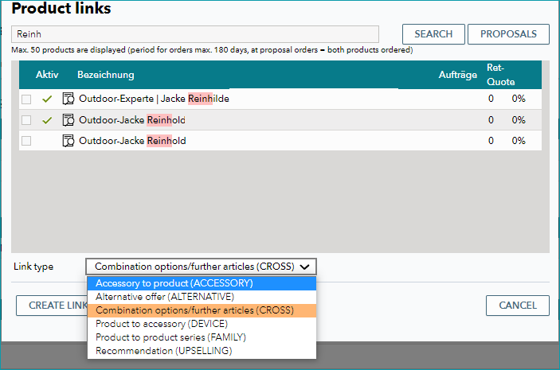This screenshot has width=560, height=370.
Task: Choose Recommendation (UPSELLING)
Action: click(202, 351)
